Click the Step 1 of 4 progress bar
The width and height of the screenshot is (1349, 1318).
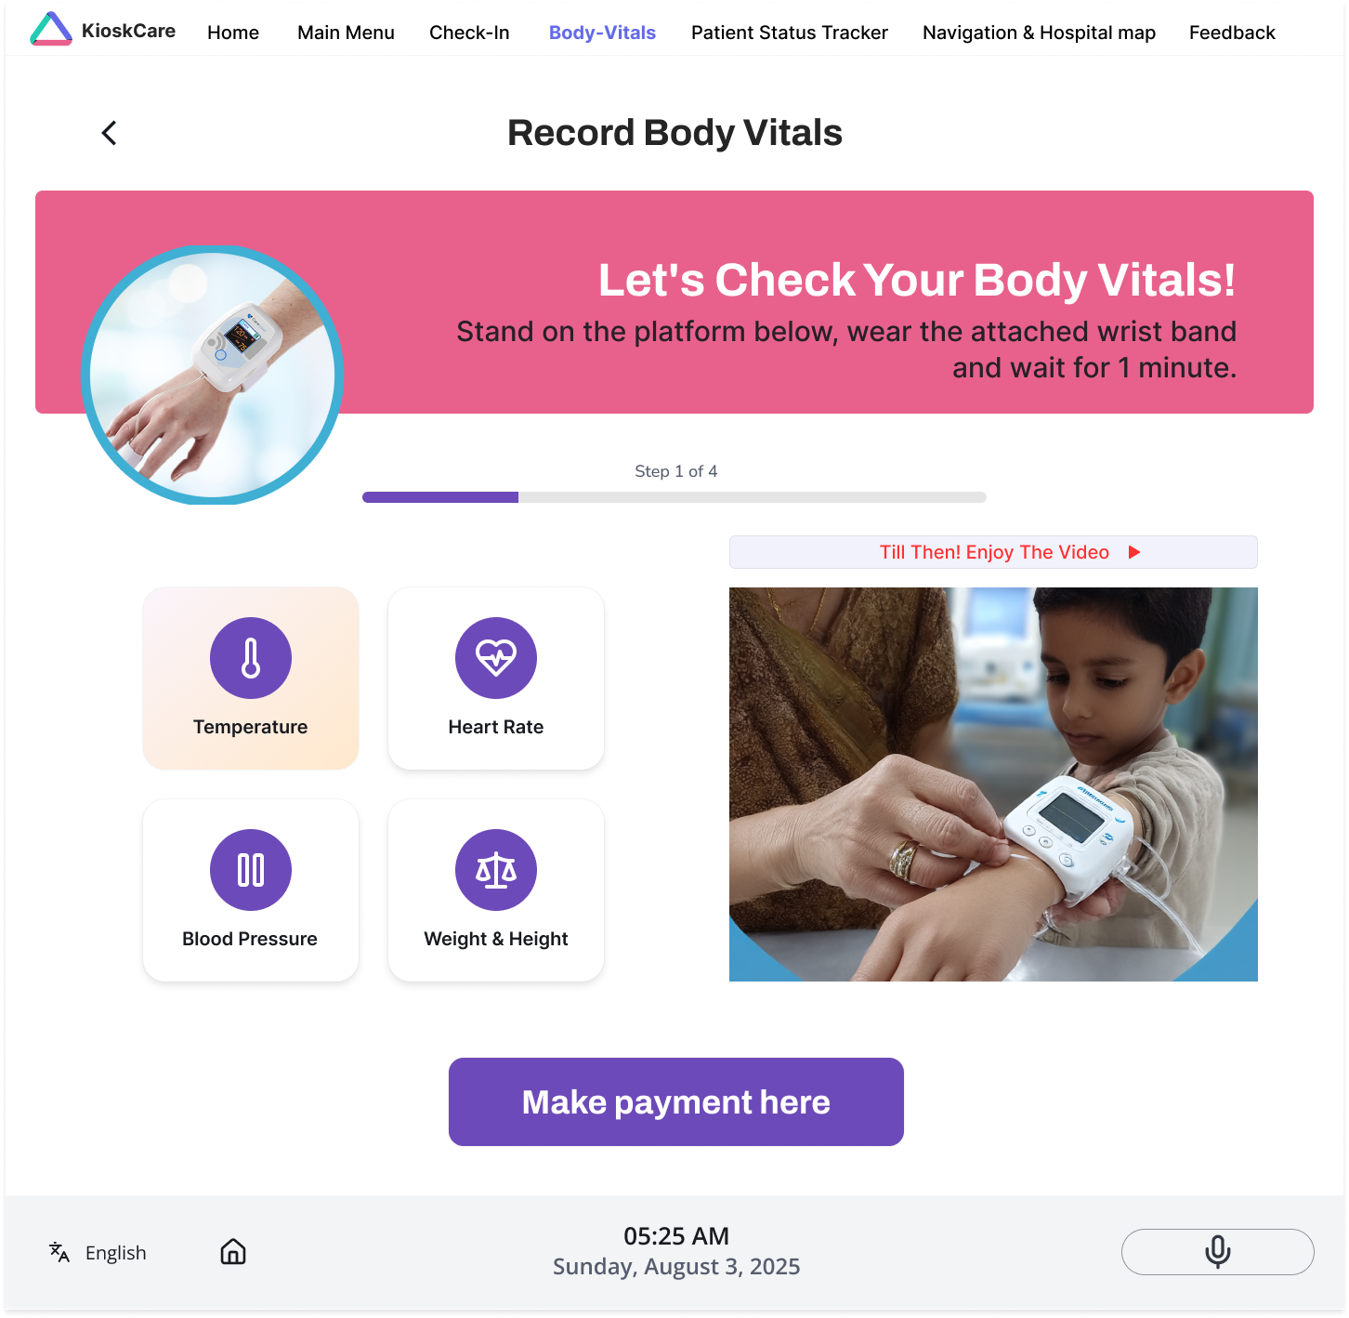click(x=674, y=497)
